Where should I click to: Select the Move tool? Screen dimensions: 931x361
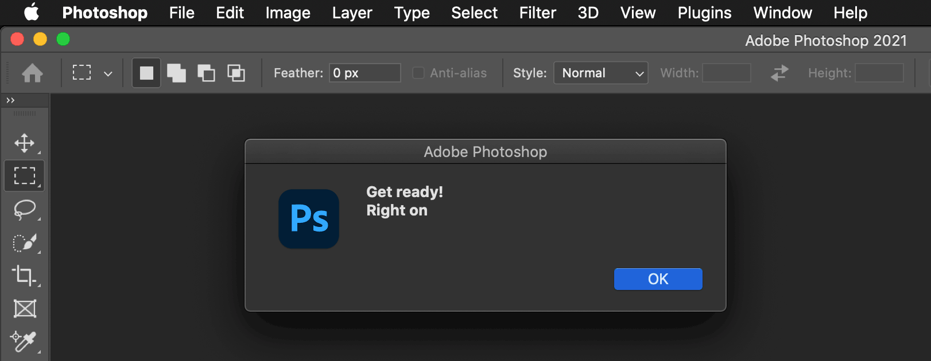click(x=25, y=143)
